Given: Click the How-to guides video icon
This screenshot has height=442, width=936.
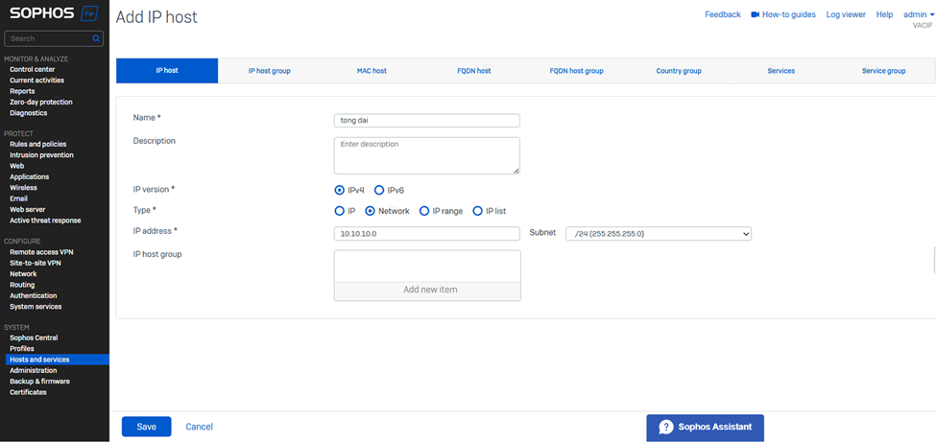Looking at the screenshot, I should coord(755,15).
